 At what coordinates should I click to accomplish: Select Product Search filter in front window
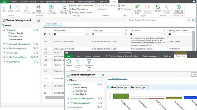pos(80,94)
